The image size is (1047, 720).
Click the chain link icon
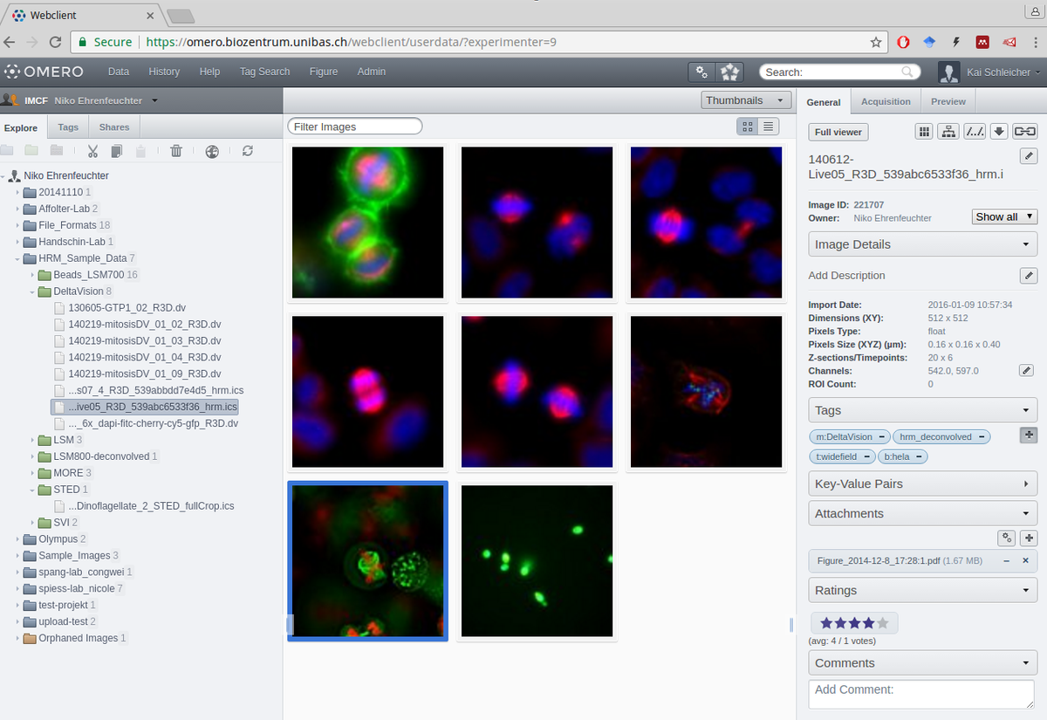coord(1025,132)
